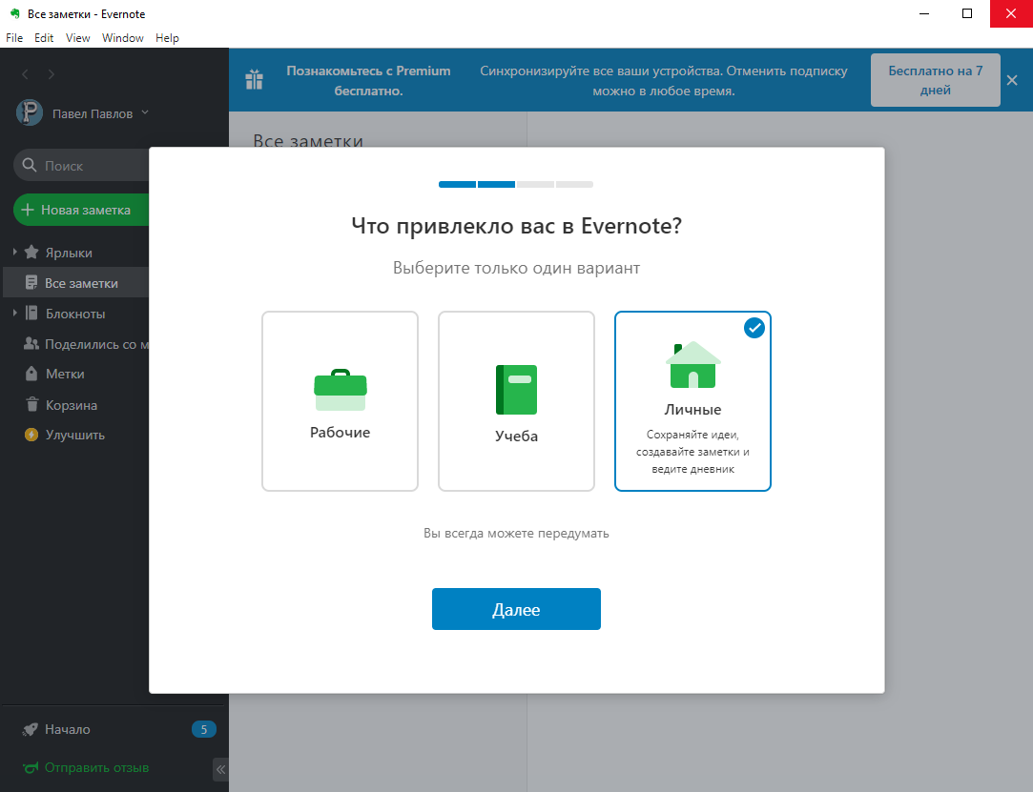Click the forward navigation arrow
1033x792 pixels.
point(52,74)
